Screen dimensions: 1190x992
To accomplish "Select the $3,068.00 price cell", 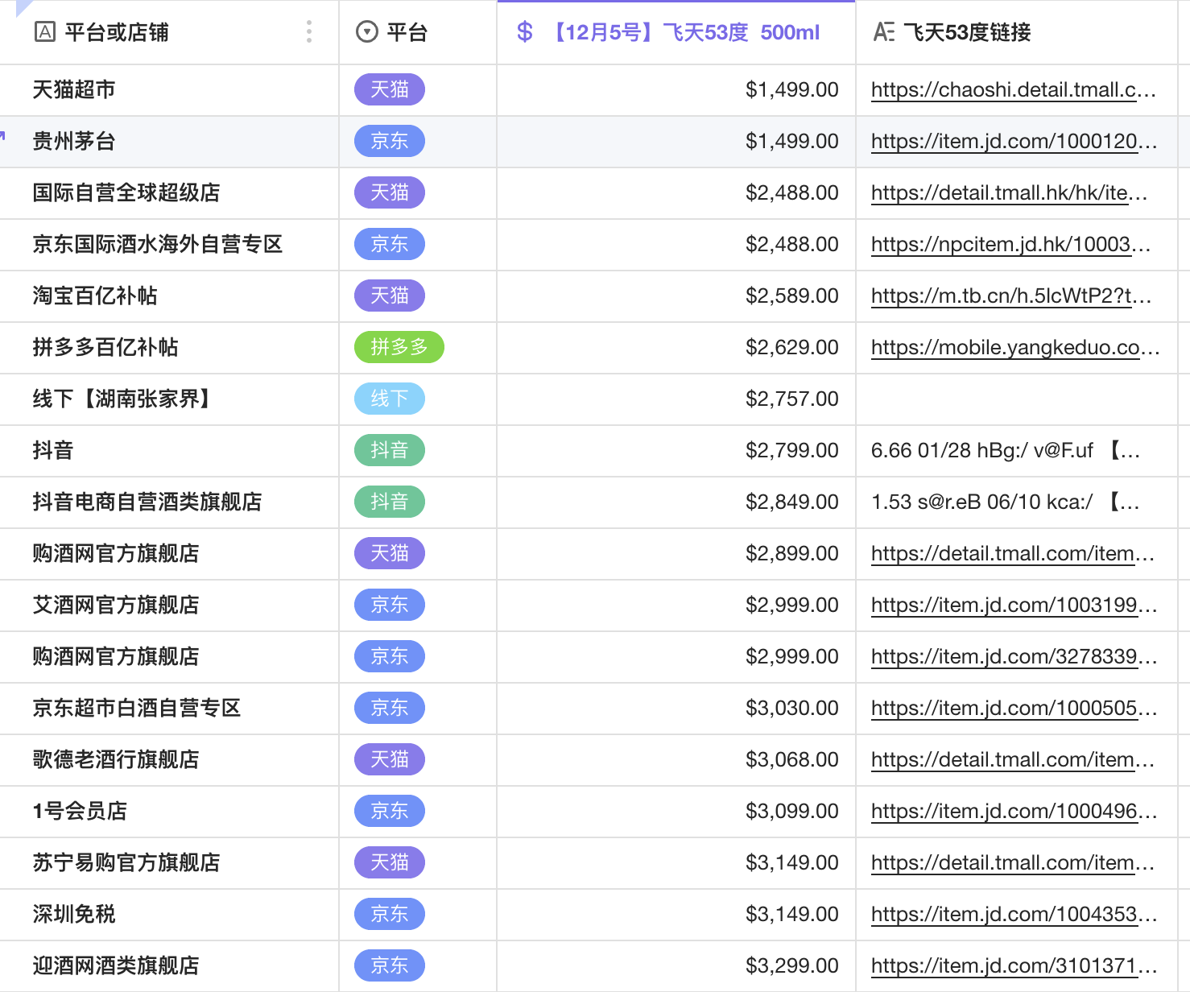I will click(676, 760).
